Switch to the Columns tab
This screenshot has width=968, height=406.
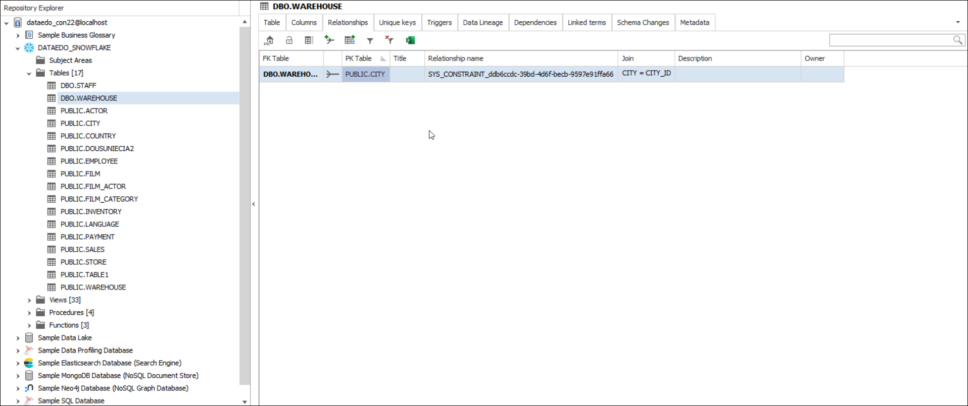coord(304,23)
